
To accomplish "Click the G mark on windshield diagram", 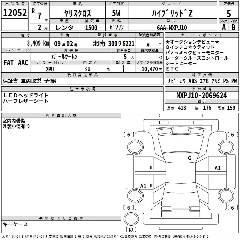I will point(190,158).
